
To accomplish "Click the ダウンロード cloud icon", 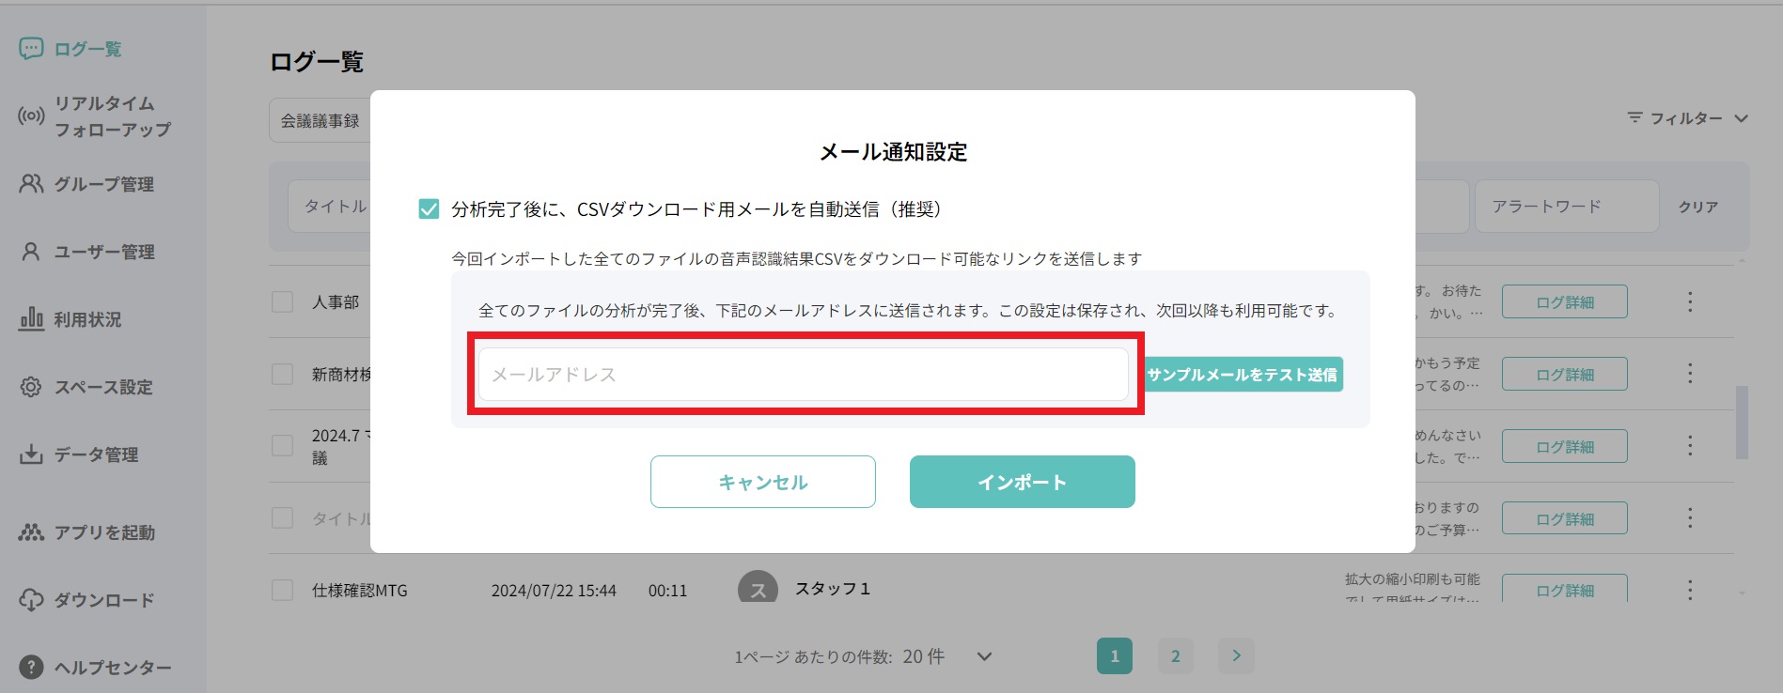I will point(31,600).
